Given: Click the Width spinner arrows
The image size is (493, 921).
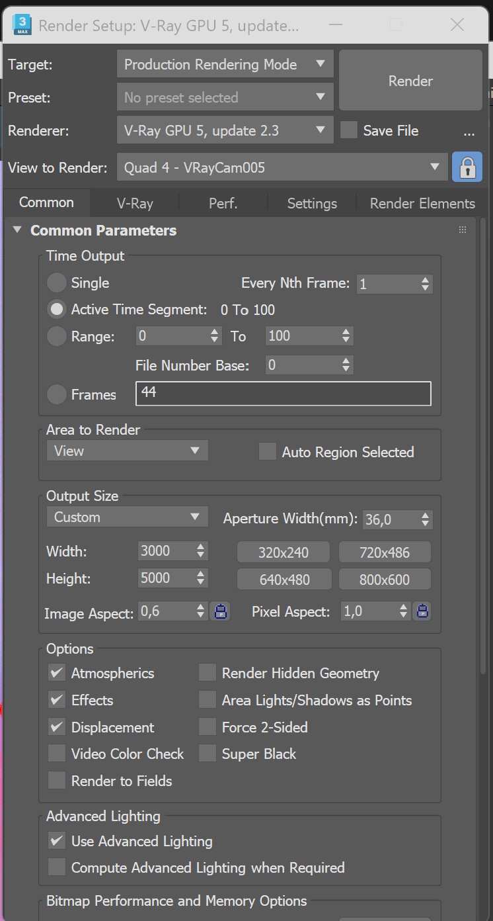Looking at the screenshot, I should click(x=201, y=551).
